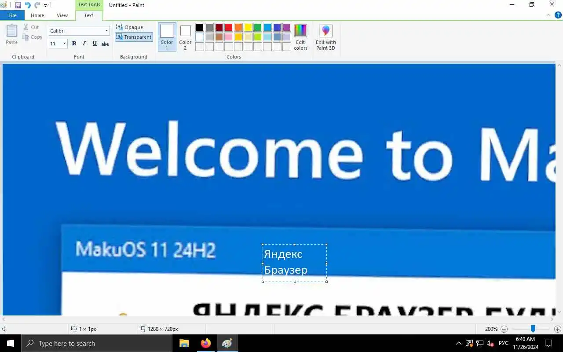Image resolution: width=563 pixels, height=352 pixels.
Task: Pick the green color swatch
Action: pos(258,27)
